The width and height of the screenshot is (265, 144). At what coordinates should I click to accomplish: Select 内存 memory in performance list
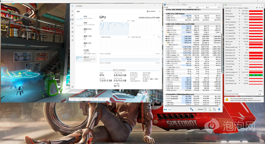click(86, 24)
